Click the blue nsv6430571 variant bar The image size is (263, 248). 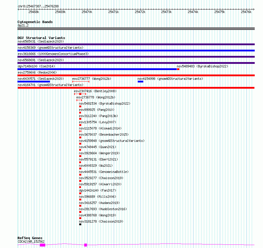click(34, 82)
